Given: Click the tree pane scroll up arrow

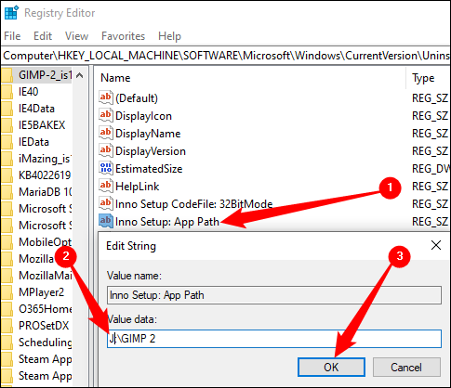Looking at the screenshot, I should pyautogui.click(x=80, y=75).
